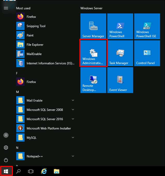
Task: Expand the MySQL folder chevron
Action: click(x=73, y=137)
